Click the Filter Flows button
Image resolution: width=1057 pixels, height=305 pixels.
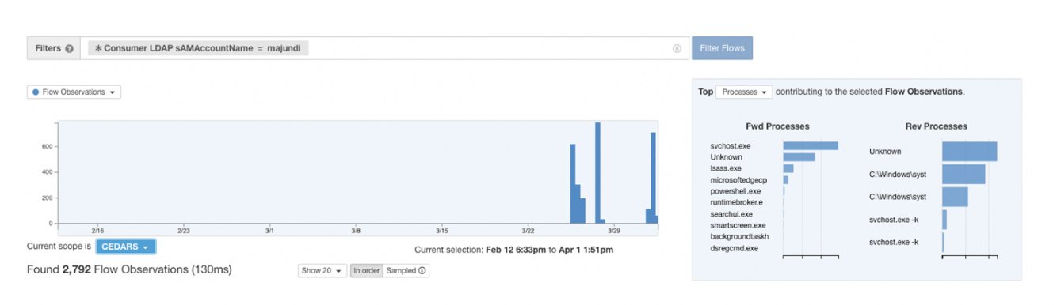pyautogui.click(x=722, y=48)
